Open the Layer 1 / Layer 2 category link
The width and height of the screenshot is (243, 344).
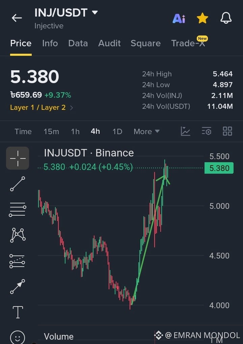(x=42, y=107)
